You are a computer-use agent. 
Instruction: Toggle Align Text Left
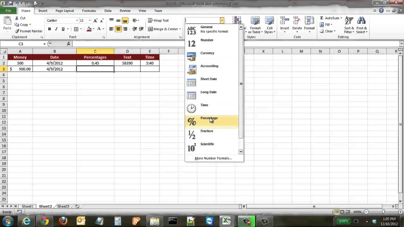point(111,29)
